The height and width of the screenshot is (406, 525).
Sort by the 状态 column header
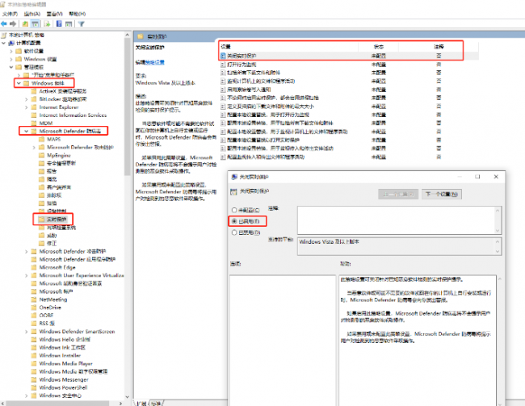pyautogui.click(x=378, y=47)
